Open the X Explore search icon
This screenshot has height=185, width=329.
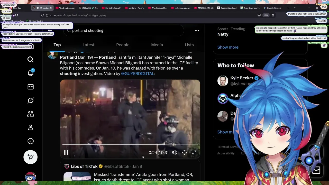30,60
